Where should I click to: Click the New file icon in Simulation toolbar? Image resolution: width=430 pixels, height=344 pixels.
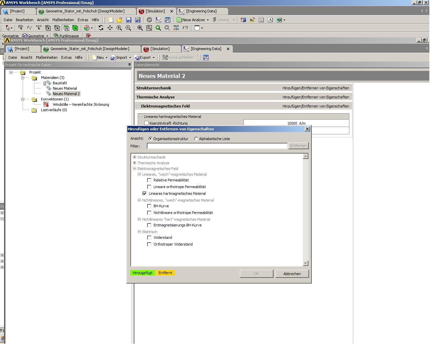point(110,20)
